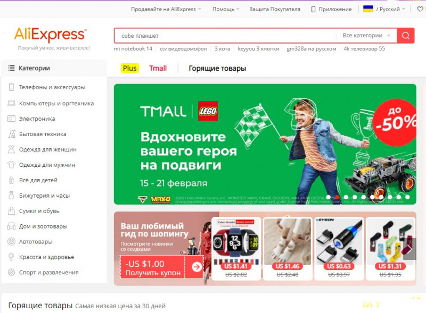This screenshot has height=313, width=426.
Task: Open the Защита Покупателя link
Action: point(275,9)
